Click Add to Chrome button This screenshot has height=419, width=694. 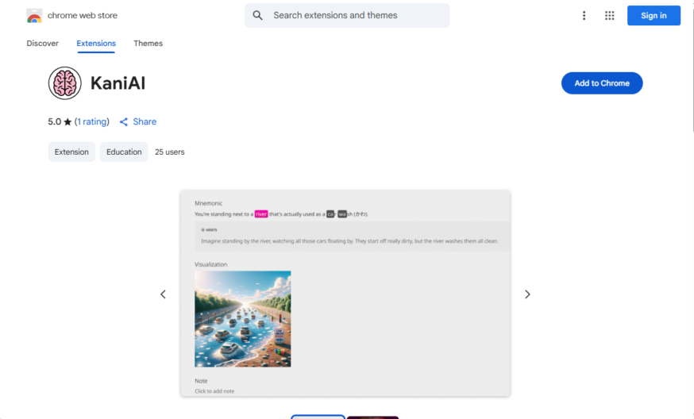click(x=602, y=83)
